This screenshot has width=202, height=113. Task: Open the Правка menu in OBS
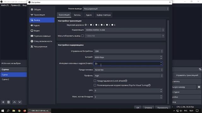(15, 5)
